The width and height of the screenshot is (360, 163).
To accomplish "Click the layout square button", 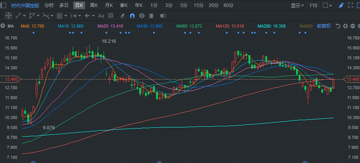I will pyautogui.click(x=325, y=5).
